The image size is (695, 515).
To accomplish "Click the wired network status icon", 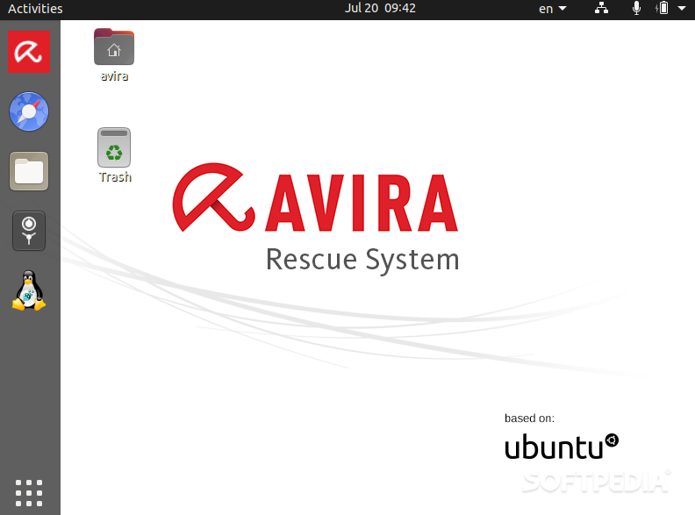I will (x=601, y=8).
